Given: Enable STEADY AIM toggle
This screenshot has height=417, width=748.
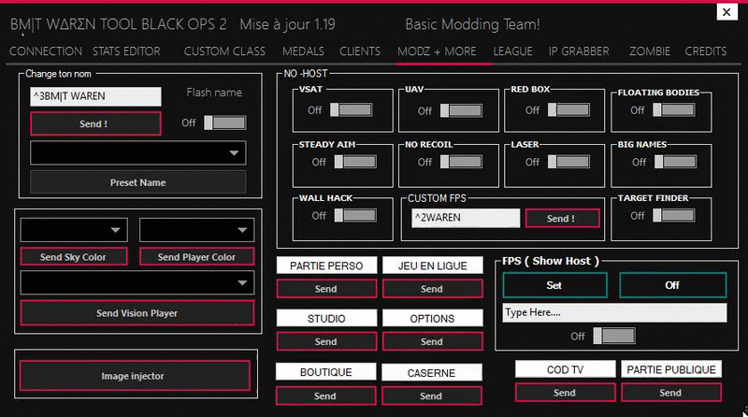Looking at the screenshot, I should (355, 162).
